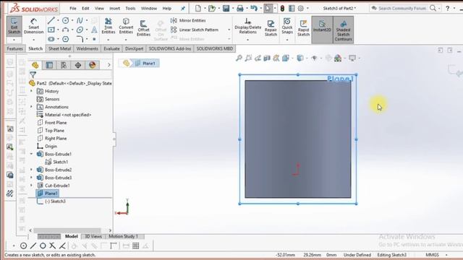463x260 pixels.
Task: Select the sketch Text tool
Action: tap(94, 30)
